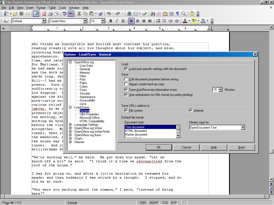Open the Font Name dropdown list
Viewport: 274px width, 205px height.
click(85, 21)
